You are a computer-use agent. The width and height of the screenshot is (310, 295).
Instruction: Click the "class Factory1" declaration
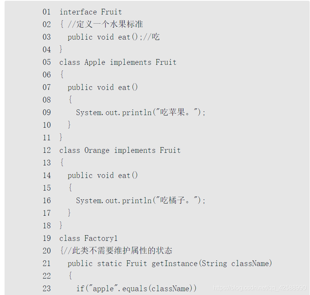88,238
